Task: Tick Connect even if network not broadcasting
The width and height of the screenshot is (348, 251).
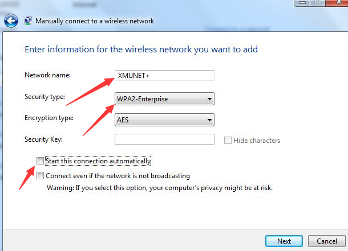Action: point(40,176)
